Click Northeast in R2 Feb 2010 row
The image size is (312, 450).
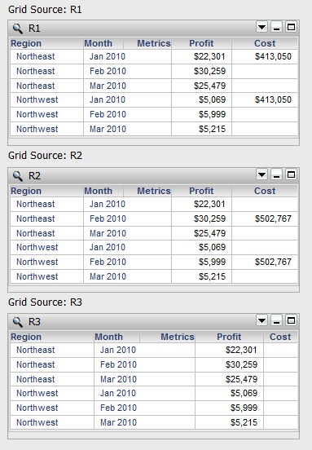point(36,218)
